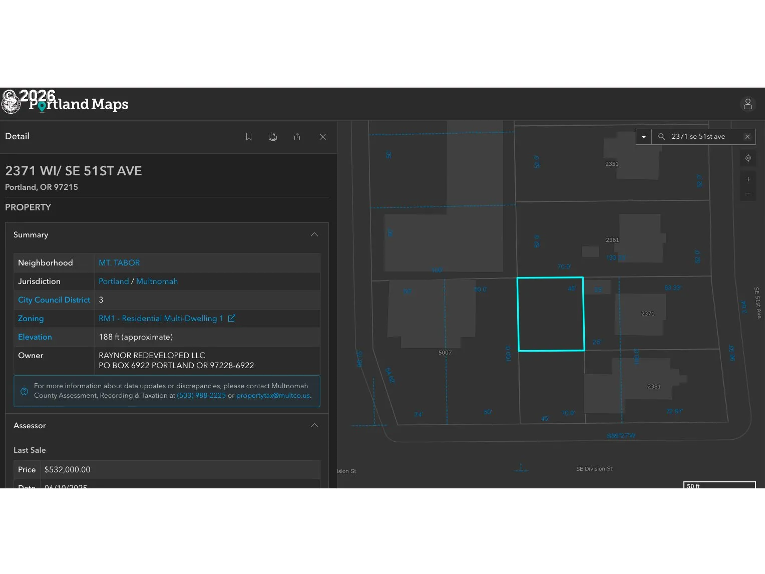Call the (503) 988-2225 phone link
This screenshot has width=765, height=574.
click(x=201, y=396)
